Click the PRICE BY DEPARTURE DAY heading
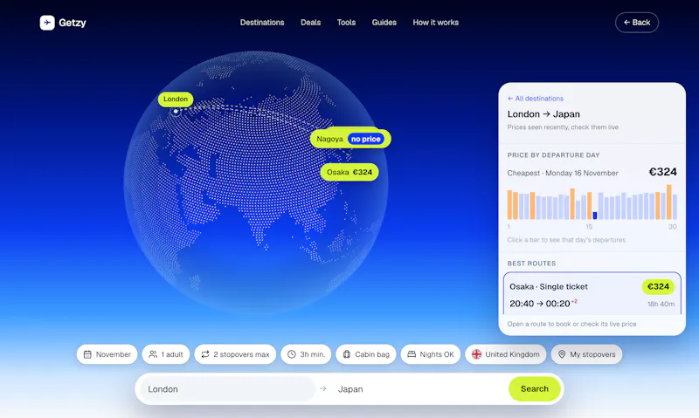This screenshot has width=699, height=418. pos(553,155)
